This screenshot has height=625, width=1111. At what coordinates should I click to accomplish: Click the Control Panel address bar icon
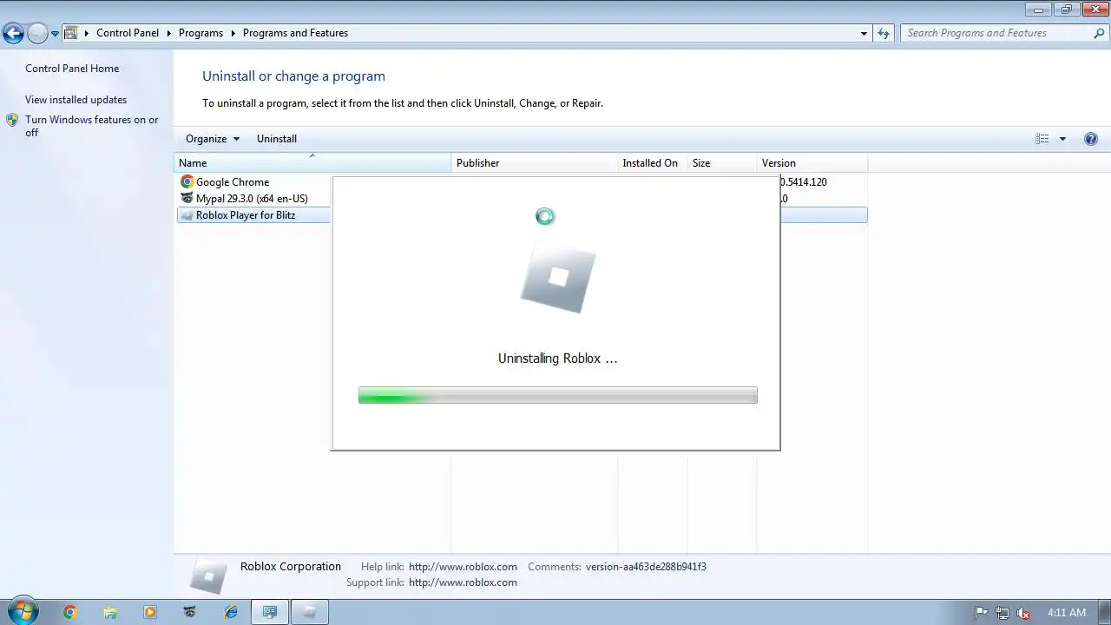point(71,33)
